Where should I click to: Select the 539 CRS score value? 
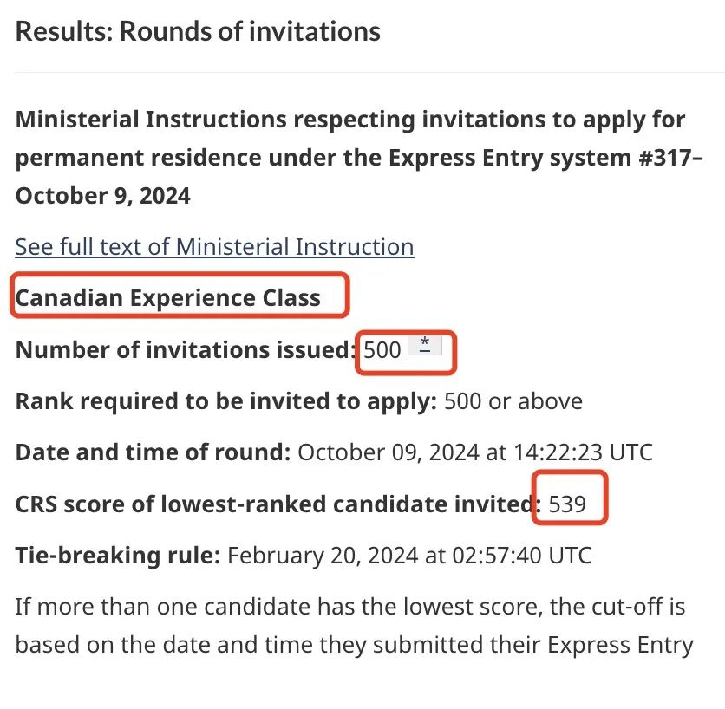point(567,504)
